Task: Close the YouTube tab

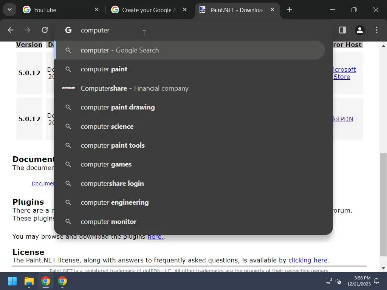Action: (96, 10)
